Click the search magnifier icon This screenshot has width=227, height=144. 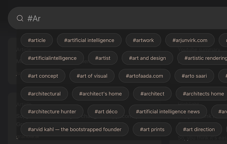pyautogui.click(x=20, y=18)
